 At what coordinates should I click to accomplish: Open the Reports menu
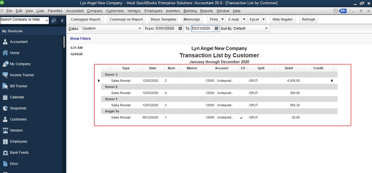coord(206,11)
